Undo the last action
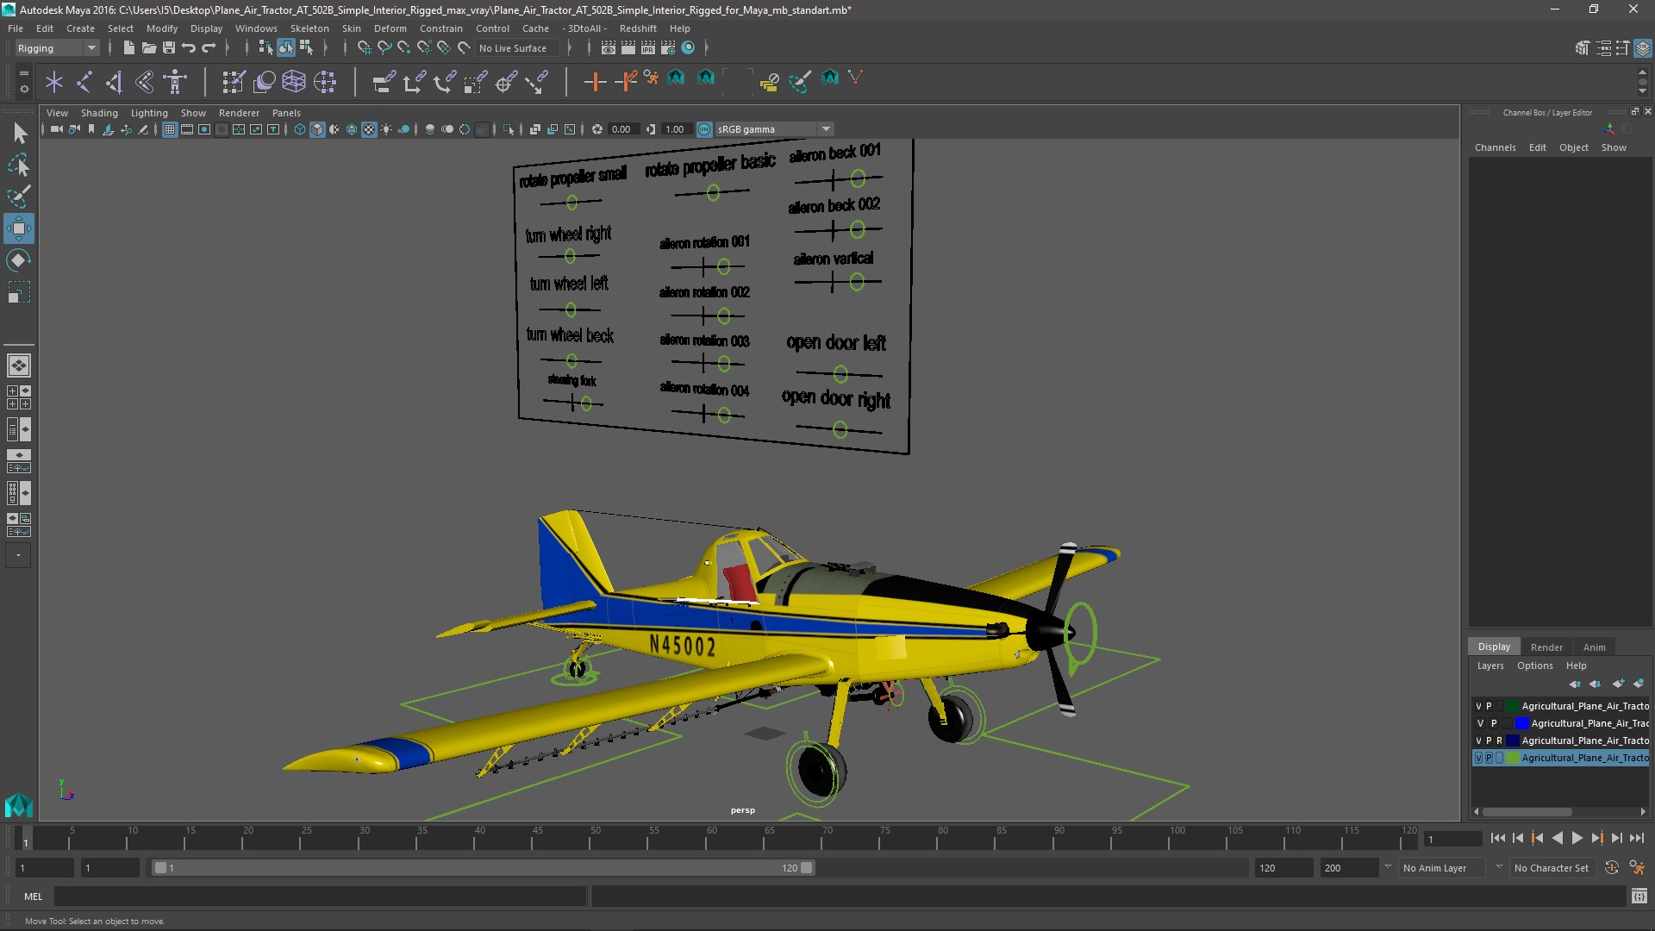This screenshot has height=931, width=1655. [188, 48]
